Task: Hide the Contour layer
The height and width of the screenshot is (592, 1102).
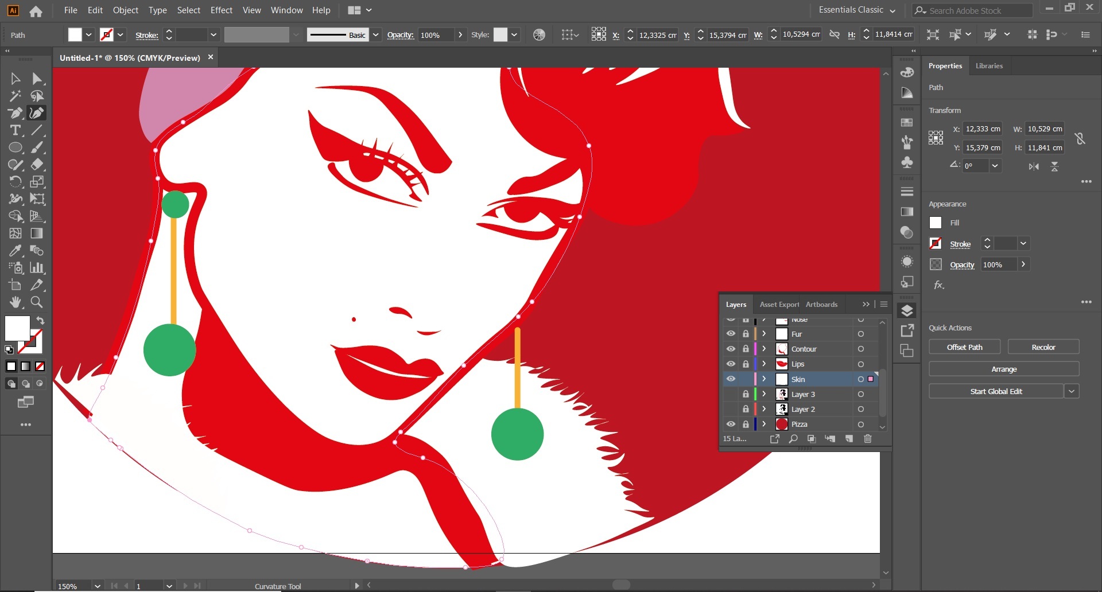Action: tap(731, 349)
